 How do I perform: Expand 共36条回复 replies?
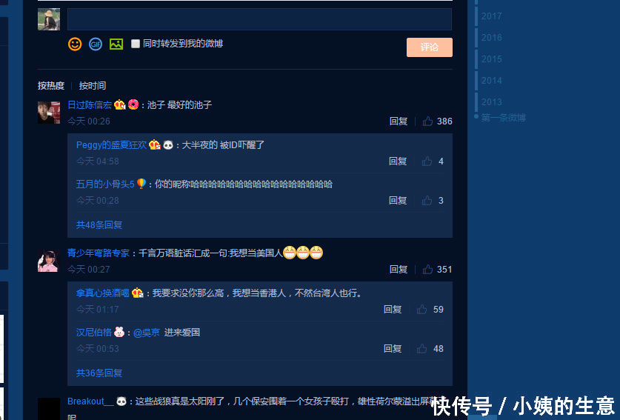point(99,373)
